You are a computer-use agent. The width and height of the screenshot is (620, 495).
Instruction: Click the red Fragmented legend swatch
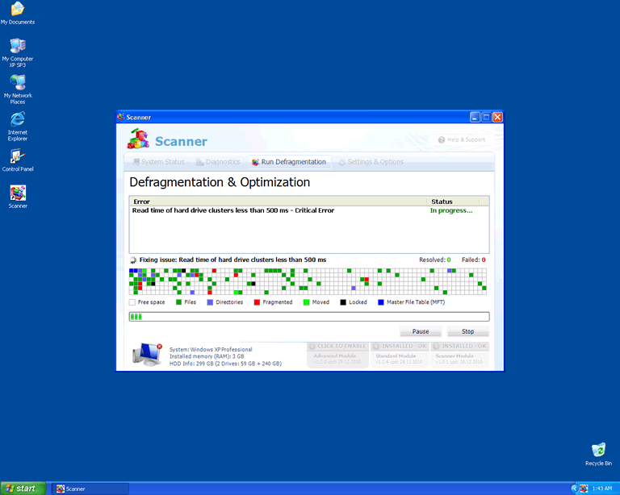[257, 302]
